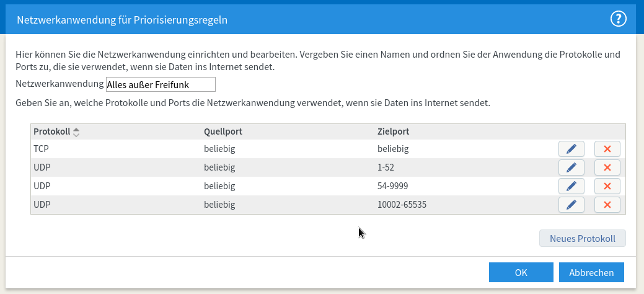Select the Quellport column header
644x294 pixels.
click(223, 132)
